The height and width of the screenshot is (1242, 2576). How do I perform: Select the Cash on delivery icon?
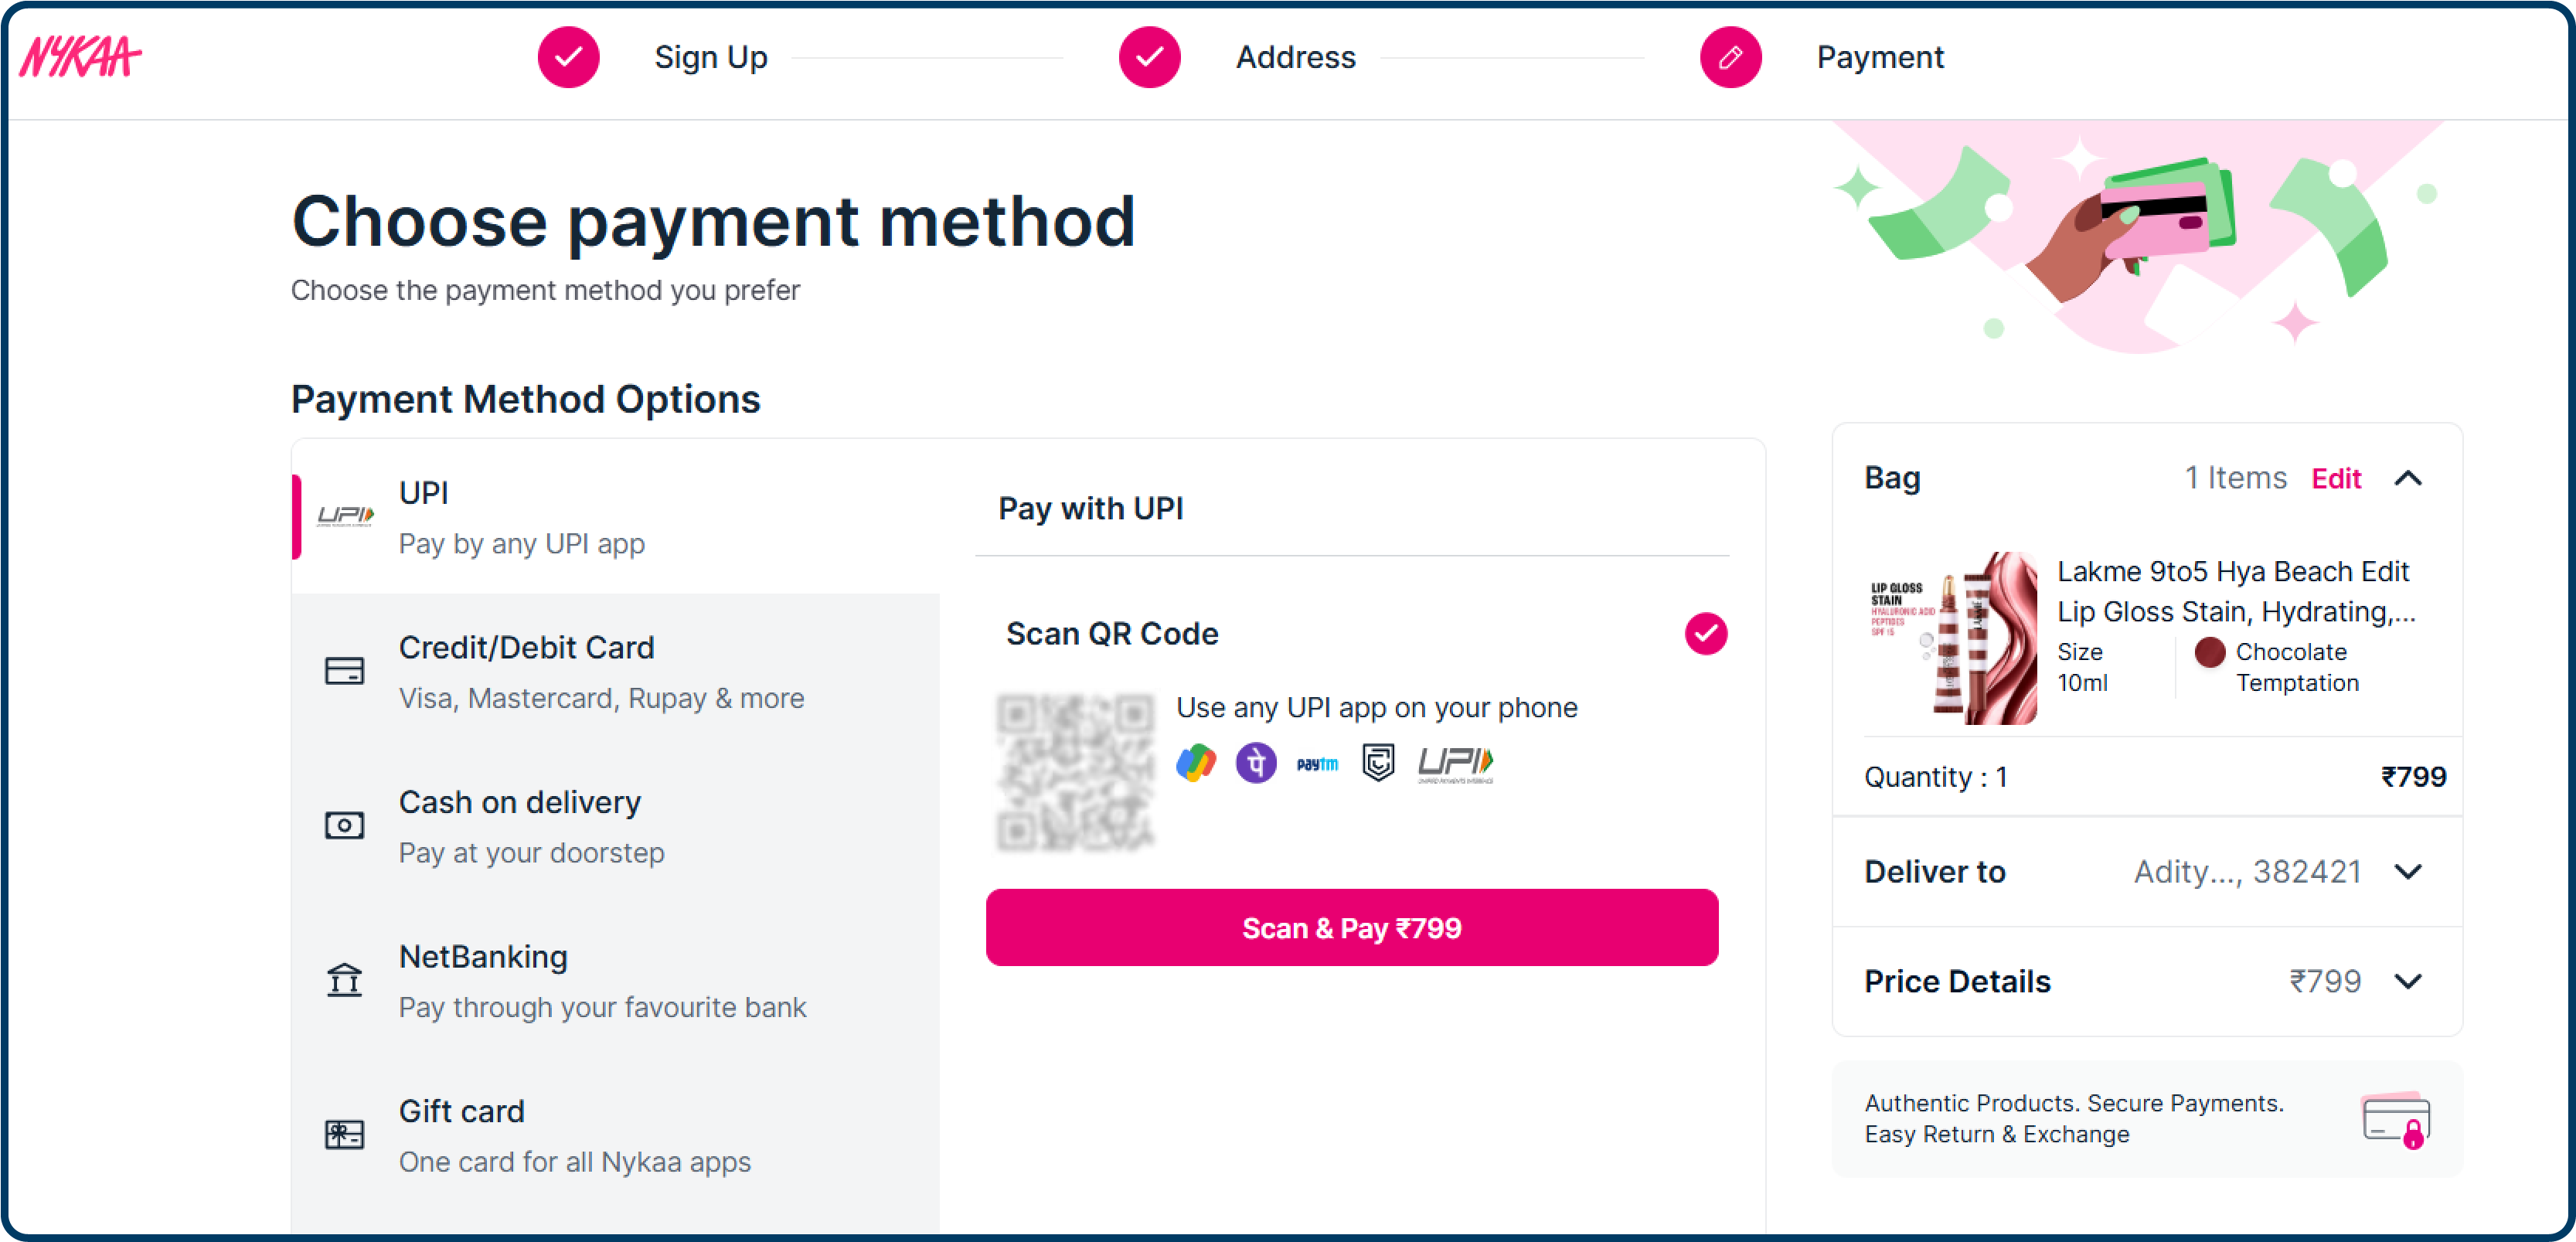[x=344, y=825]
